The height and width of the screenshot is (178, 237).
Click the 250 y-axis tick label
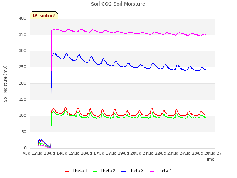23,67
